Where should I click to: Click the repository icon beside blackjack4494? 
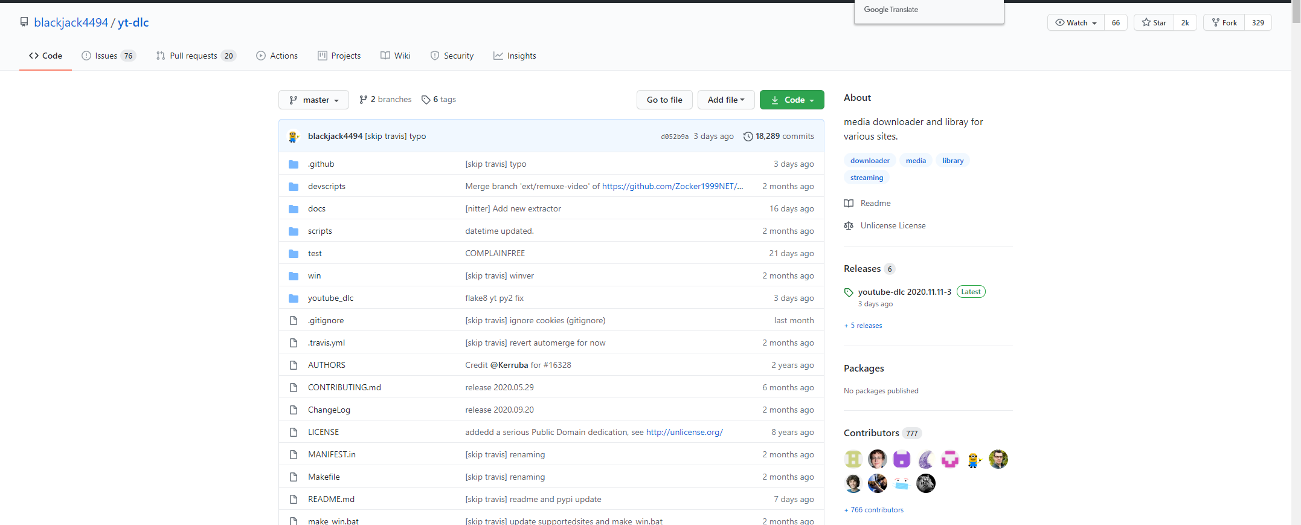[x=24, y=22]
